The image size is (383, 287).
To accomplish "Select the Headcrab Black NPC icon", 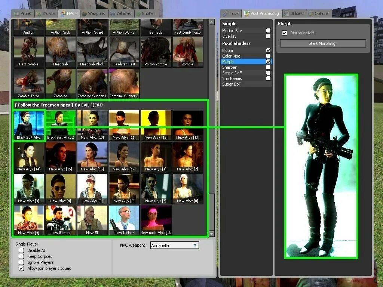I will 92,52.
